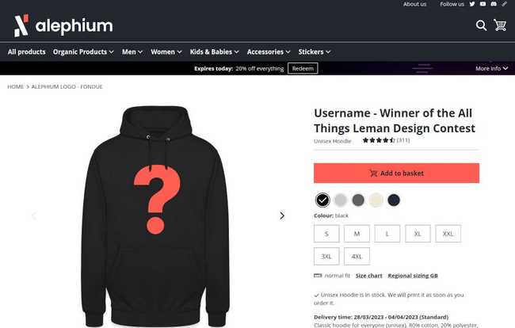Expand the Men menu dropdown

[132, 51]
